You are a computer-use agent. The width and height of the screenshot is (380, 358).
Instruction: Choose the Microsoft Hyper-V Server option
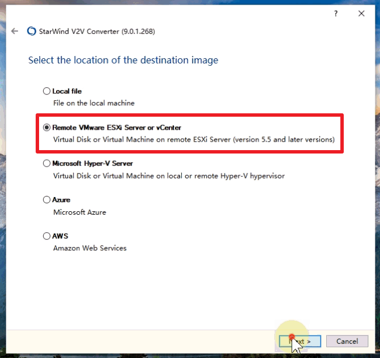(x=46, y=163)
